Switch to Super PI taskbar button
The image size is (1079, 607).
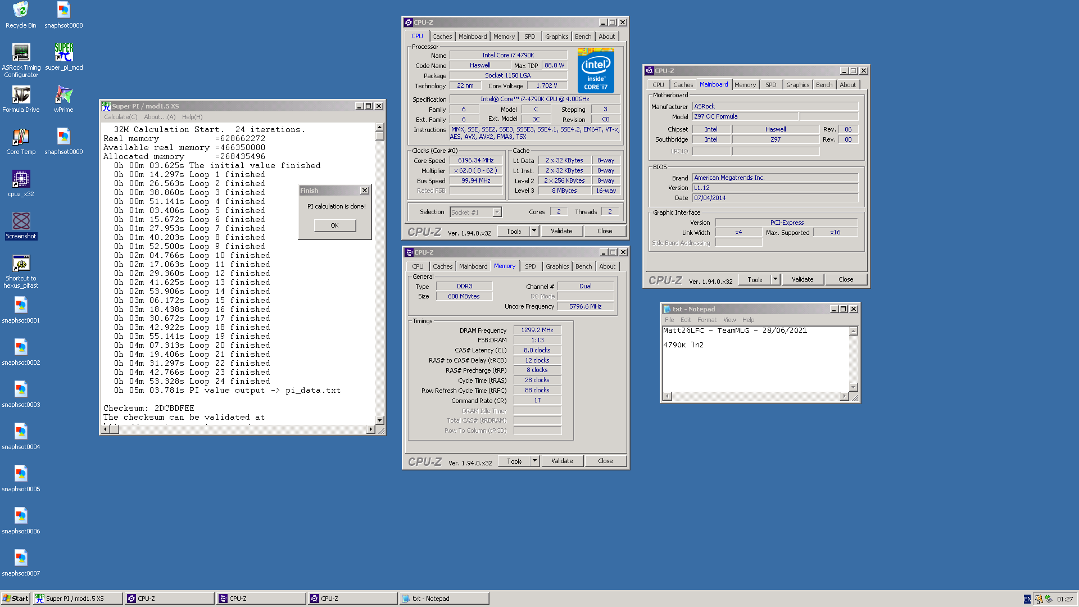[x=78, y=599]
